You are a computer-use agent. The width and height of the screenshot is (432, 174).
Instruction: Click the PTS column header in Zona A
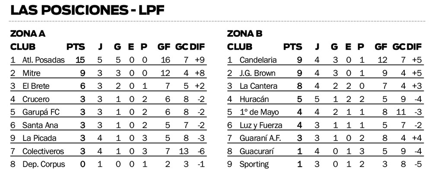[x=76, y=47]
